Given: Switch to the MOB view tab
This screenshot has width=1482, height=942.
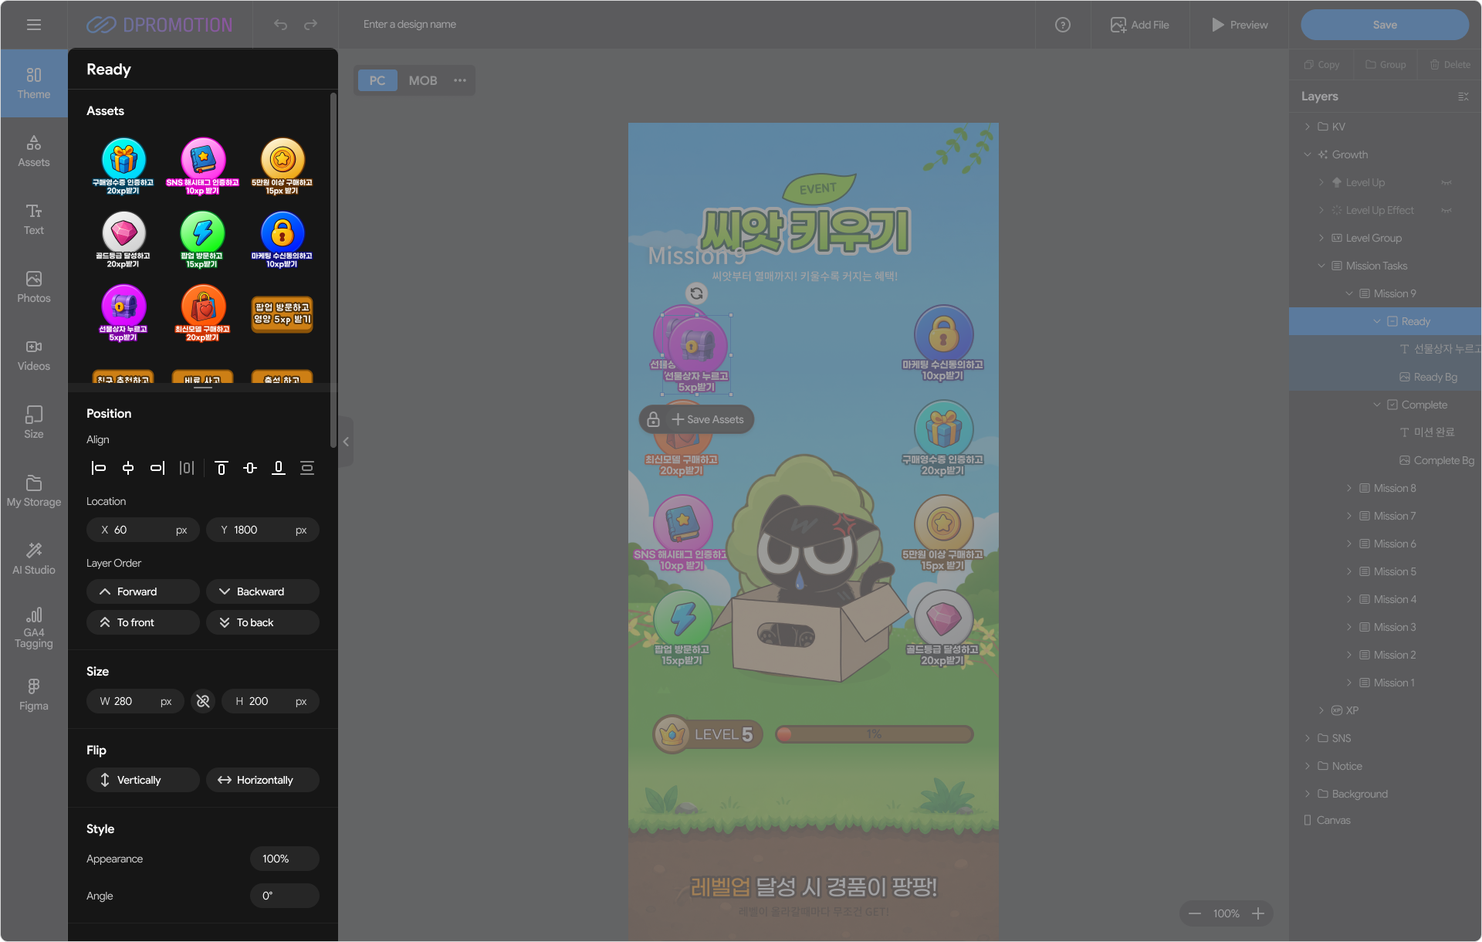Looking at the screenshot, I should click(x=423, y=80).
